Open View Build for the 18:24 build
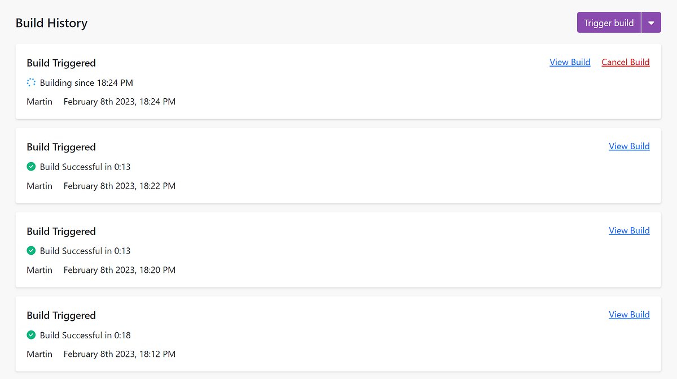677x379 pixels. 570,62
